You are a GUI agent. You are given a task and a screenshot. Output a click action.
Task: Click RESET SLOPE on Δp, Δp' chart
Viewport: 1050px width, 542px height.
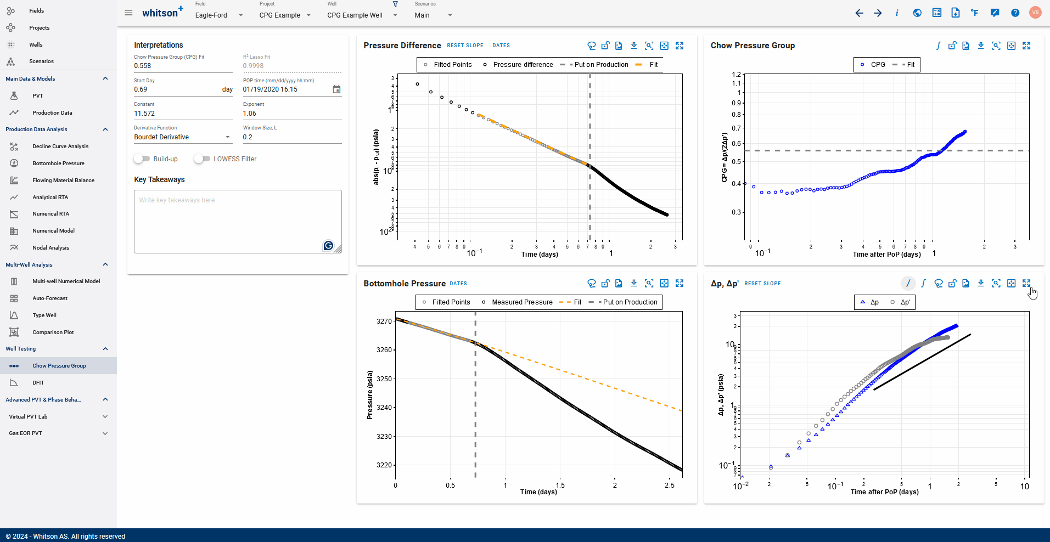click(762, 284)
